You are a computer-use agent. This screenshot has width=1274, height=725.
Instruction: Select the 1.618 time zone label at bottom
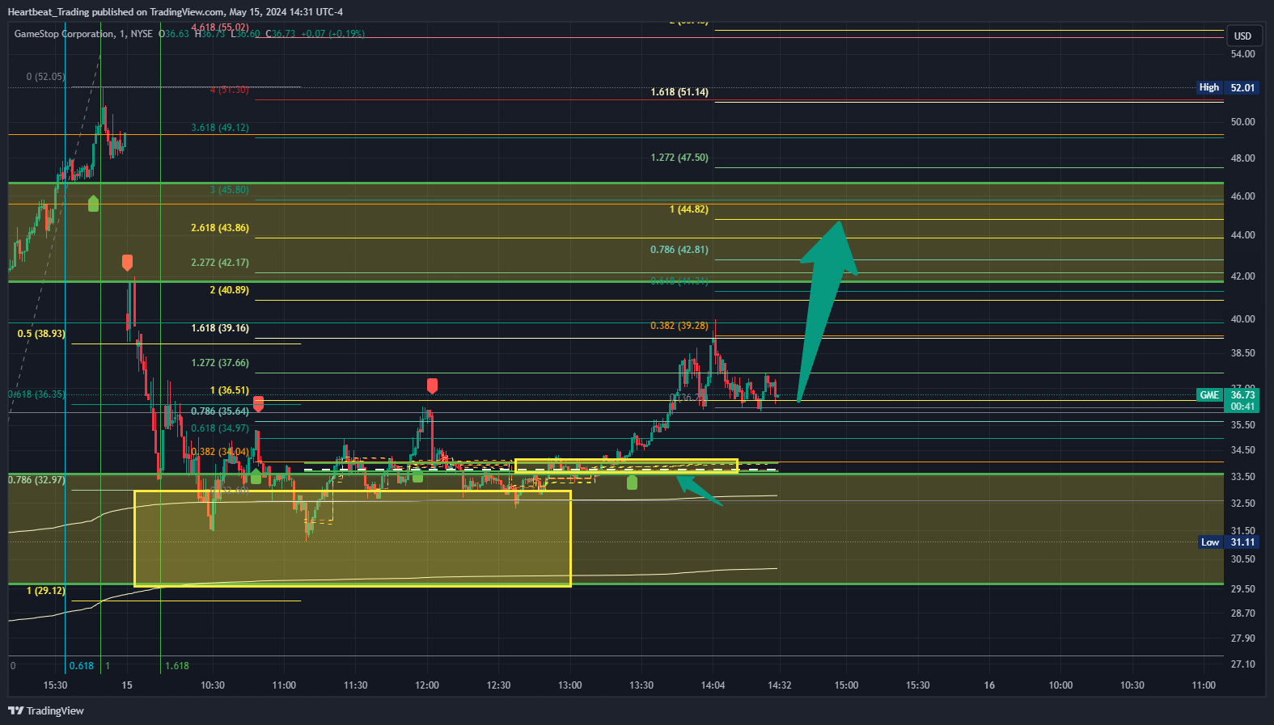(177, 666)
